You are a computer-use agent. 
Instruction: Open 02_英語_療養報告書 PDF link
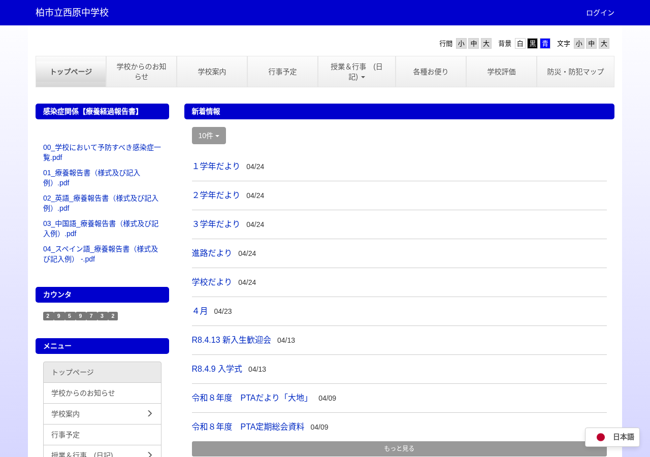(101, 203)
